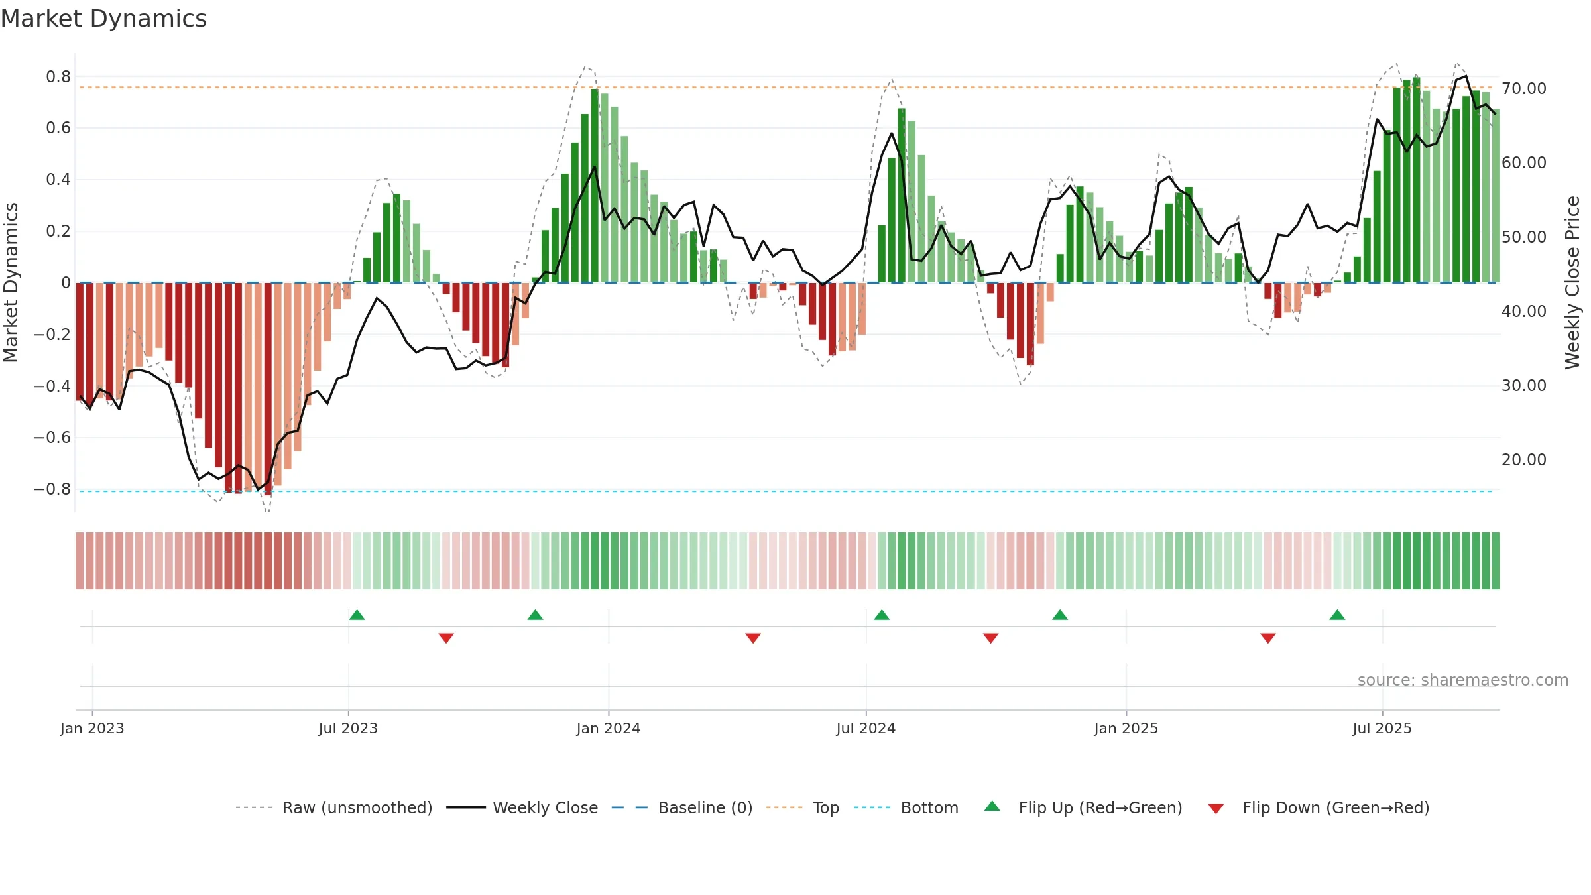Click the 30.00 price axis label
Viewport: 1591px width, 895px height.
(1524, 385)
